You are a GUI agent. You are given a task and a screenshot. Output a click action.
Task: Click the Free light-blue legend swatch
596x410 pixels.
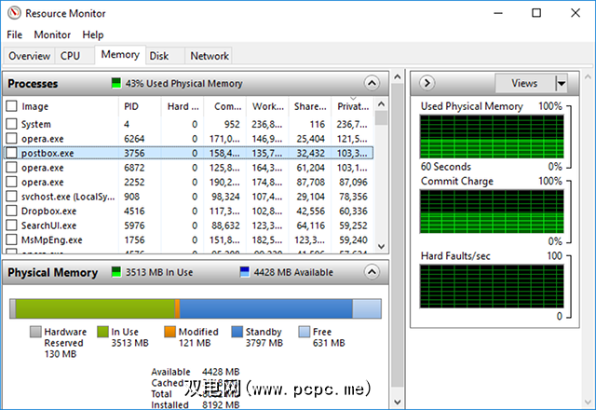pyautogui.click(x=305, y=332)
